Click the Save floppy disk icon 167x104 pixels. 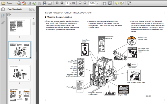click(40, 3)
